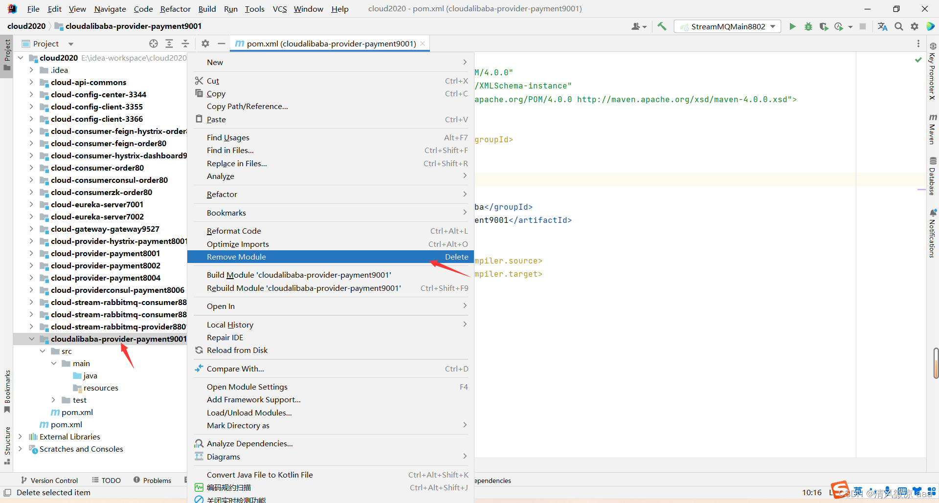
Task: Open editor tab options three-dots menu
Action: point(918,44)
